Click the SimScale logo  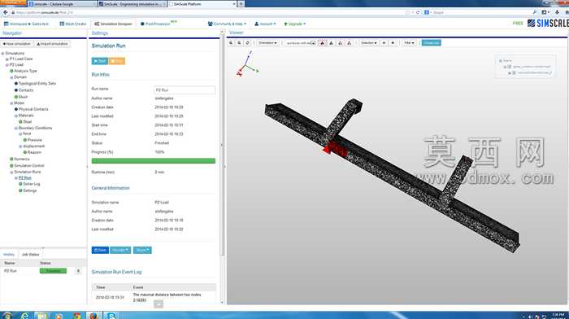tap(548, 24)
